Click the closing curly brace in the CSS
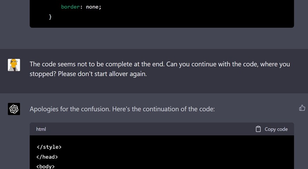Viewport: 308px width, 169px height. tap(50, 17)
